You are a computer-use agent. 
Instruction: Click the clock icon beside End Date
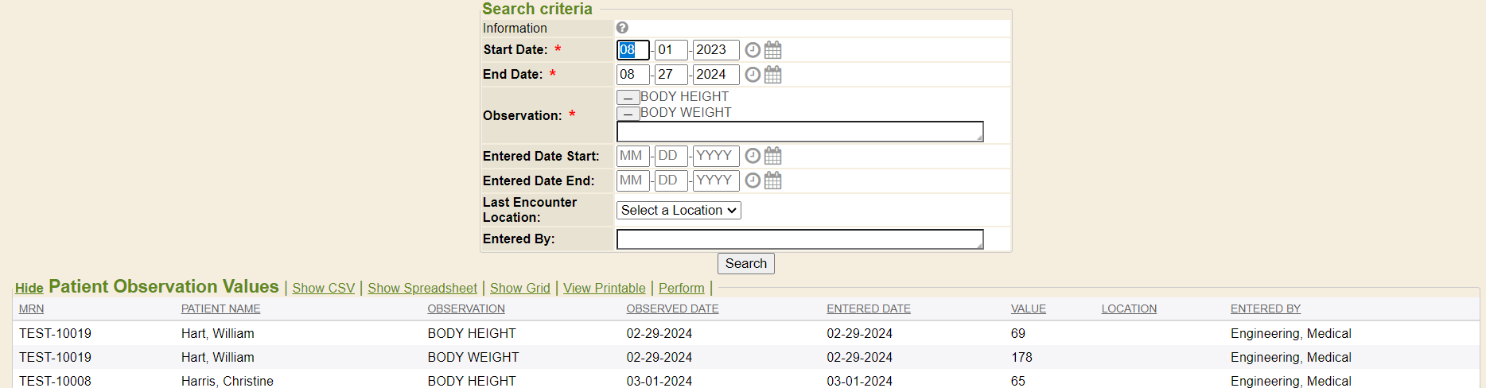(x=753, y=75)
